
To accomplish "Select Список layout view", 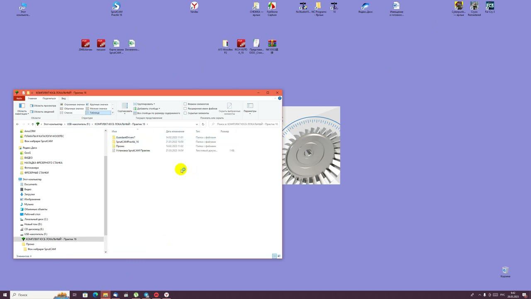I will 66,113.
